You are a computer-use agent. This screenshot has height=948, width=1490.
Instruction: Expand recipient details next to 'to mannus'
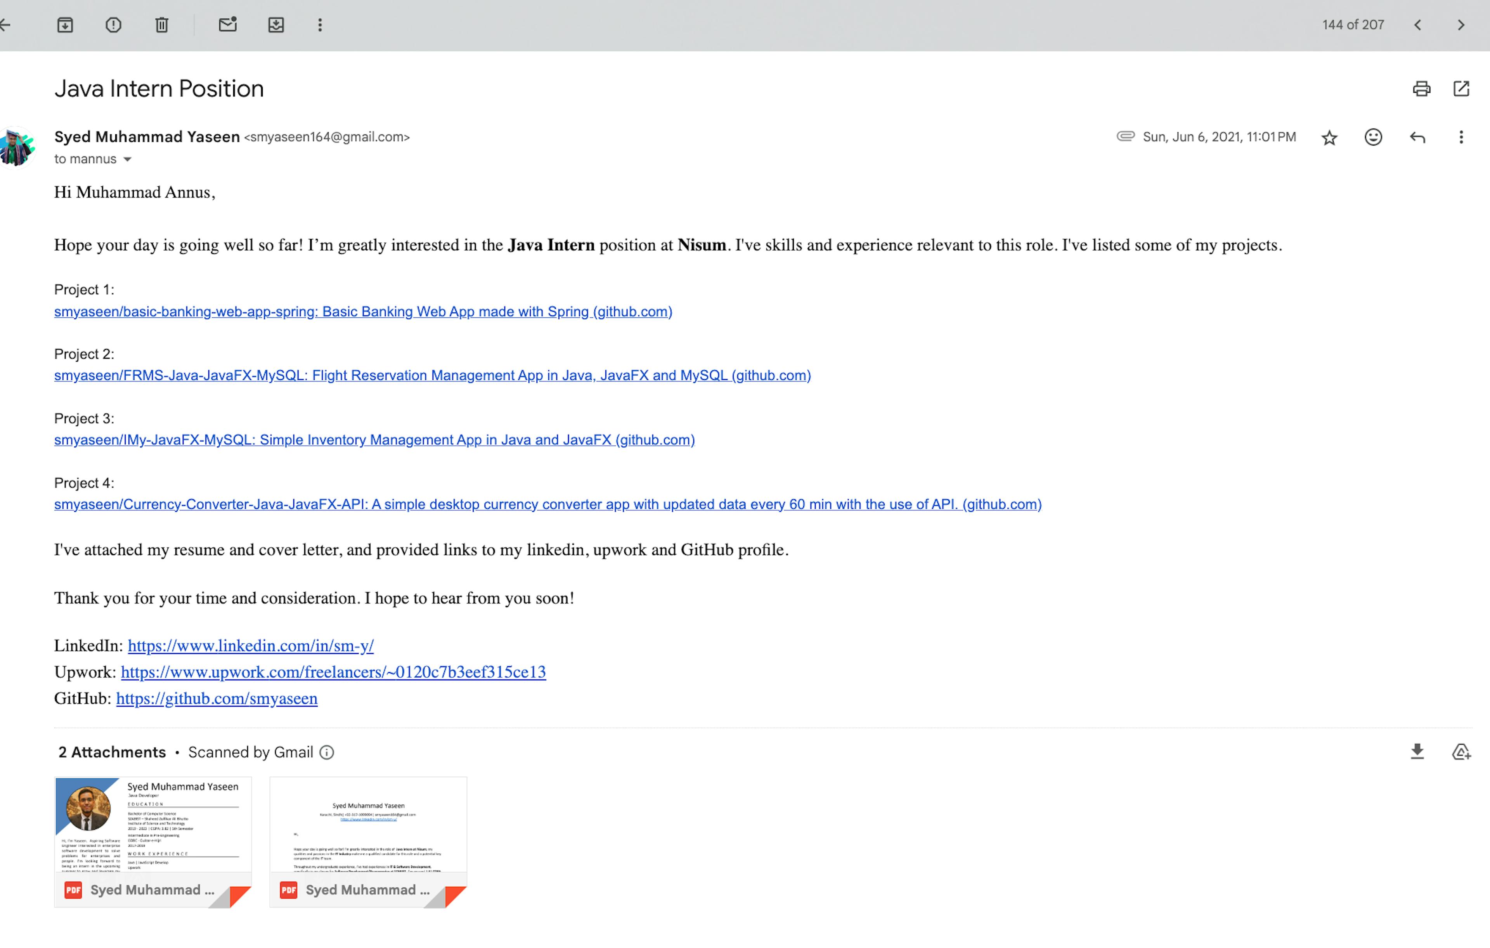pos(128,159)
